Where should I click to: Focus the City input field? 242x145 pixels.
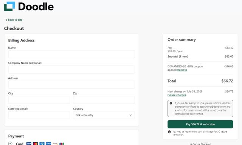pos(39,100)
